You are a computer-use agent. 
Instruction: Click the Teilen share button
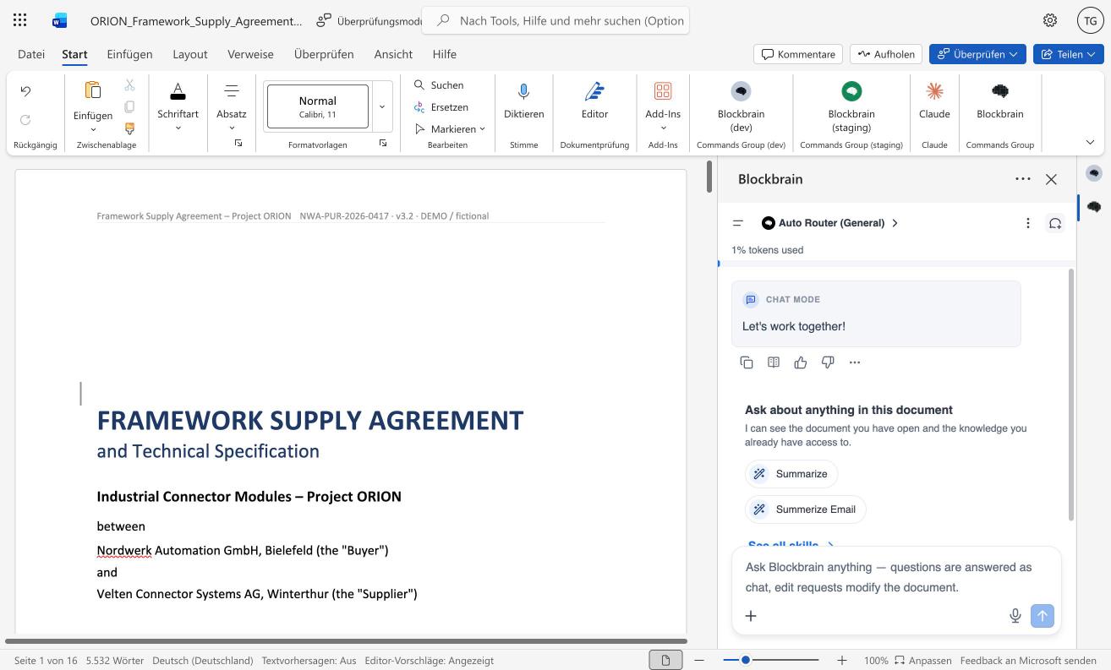pos(1068,54)
